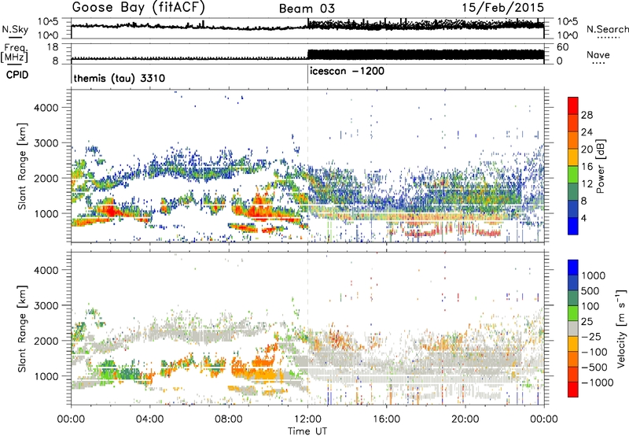Click the date '15/Feb/2015'

coord(502,7)
